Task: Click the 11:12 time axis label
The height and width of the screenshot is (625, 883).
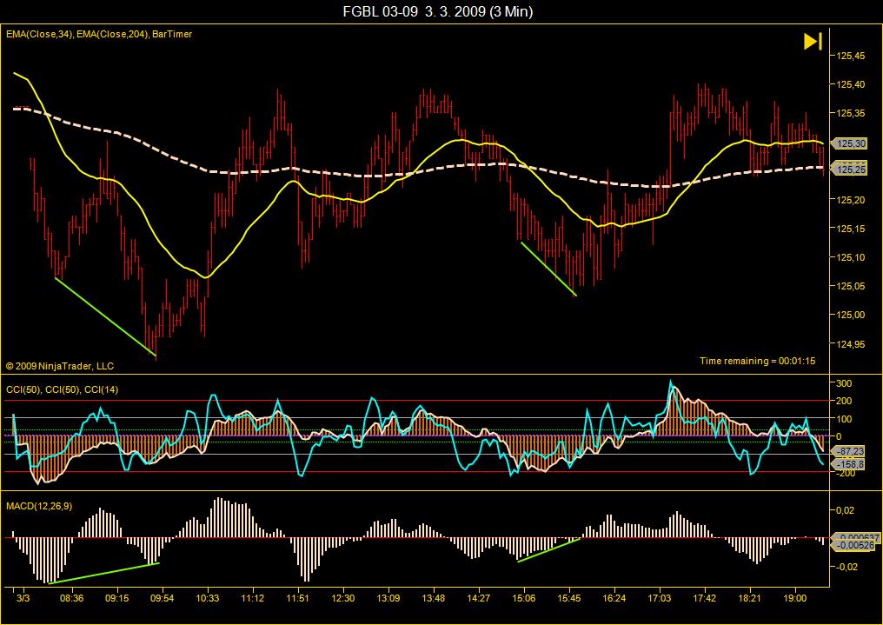Action: [252, 598]
